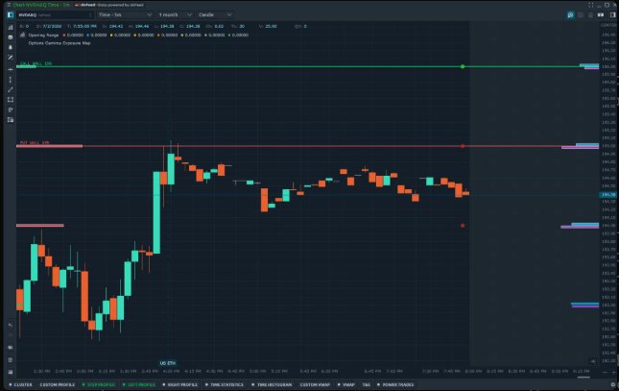This screenshot has height=391, width=619.
Task: Click the Options Gamma Exposure Map label
Action: [60, 42]
